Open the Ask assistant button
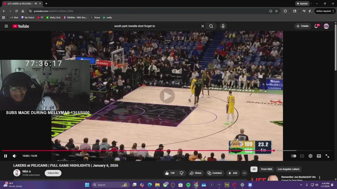The height and width of the screenshot is (189, 337). pyautogui.click(x=233, y=173)
